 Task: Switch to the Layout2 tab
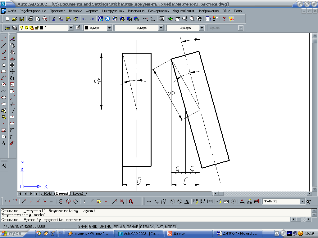point(78,194)
